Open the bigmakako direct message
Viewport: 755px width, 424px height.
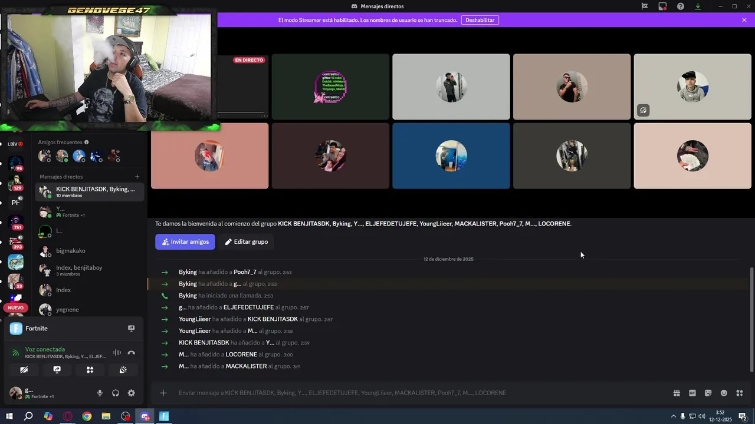point(90,251)
